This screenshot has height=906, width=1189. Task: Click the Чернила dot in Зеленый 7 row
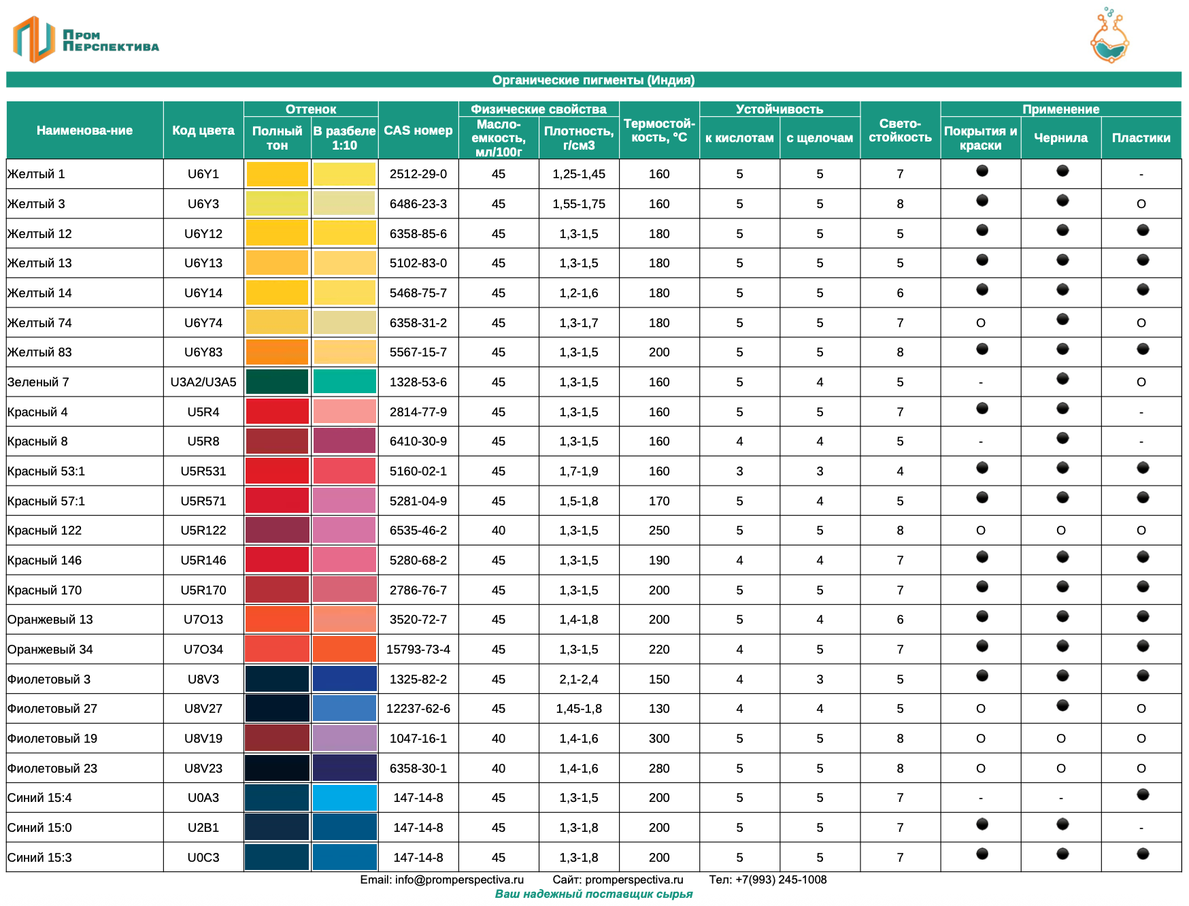[1062, 379]
